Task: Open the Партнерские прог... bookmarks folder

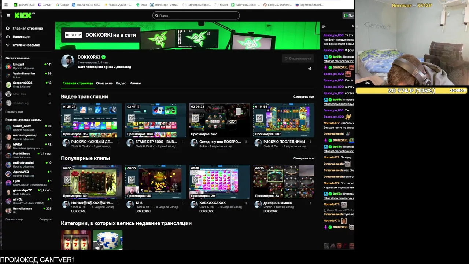Action: (196, 5)
